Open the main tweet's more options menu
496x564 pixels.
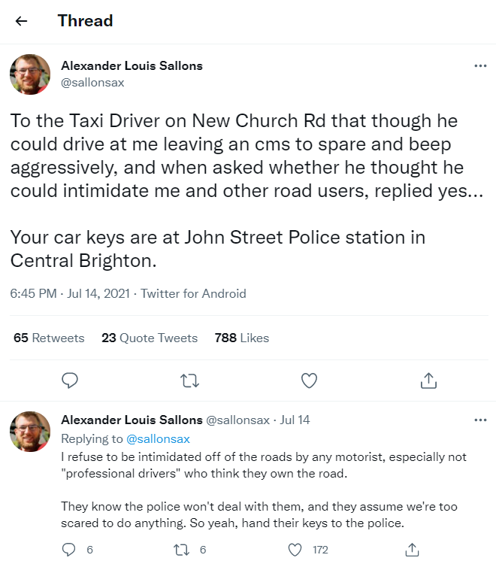tap(480, 66)
